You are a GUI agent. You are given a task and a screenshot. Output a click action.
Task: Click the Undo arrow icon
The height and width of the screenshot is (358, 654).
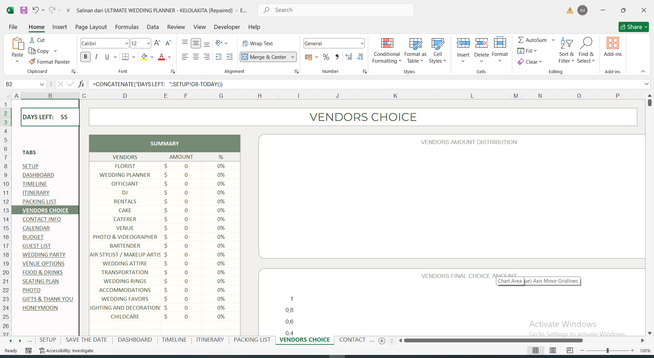pyautogui.click(x=35, y=10)
